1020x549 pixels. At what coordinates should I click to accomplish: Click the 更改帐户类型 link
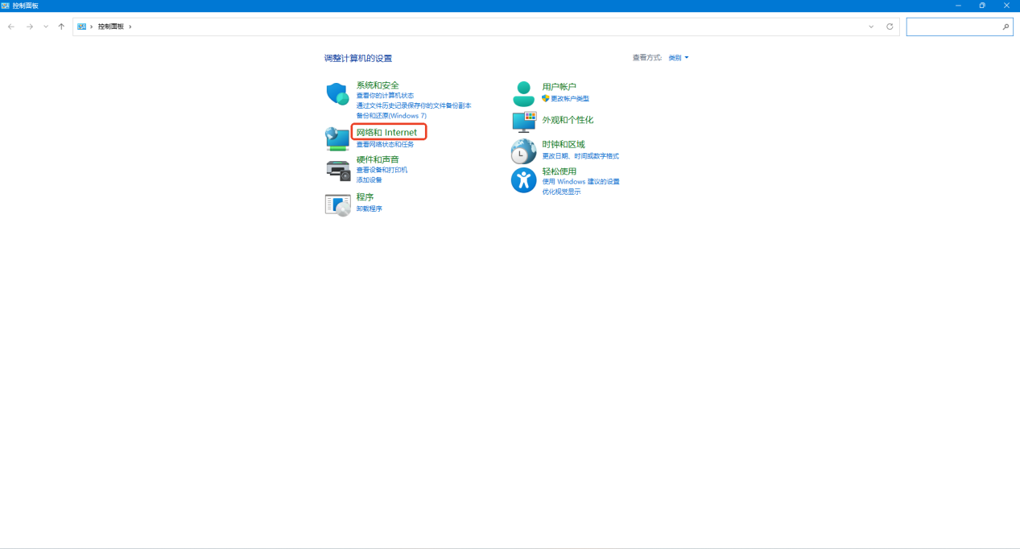coord(570,99)
